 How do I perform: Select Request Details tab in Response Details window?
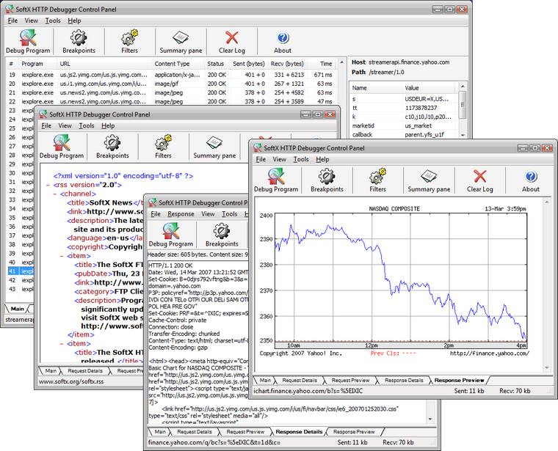(194, 432)
